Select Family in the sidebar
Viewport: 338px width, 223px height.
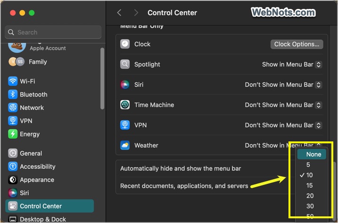[38, 62]
